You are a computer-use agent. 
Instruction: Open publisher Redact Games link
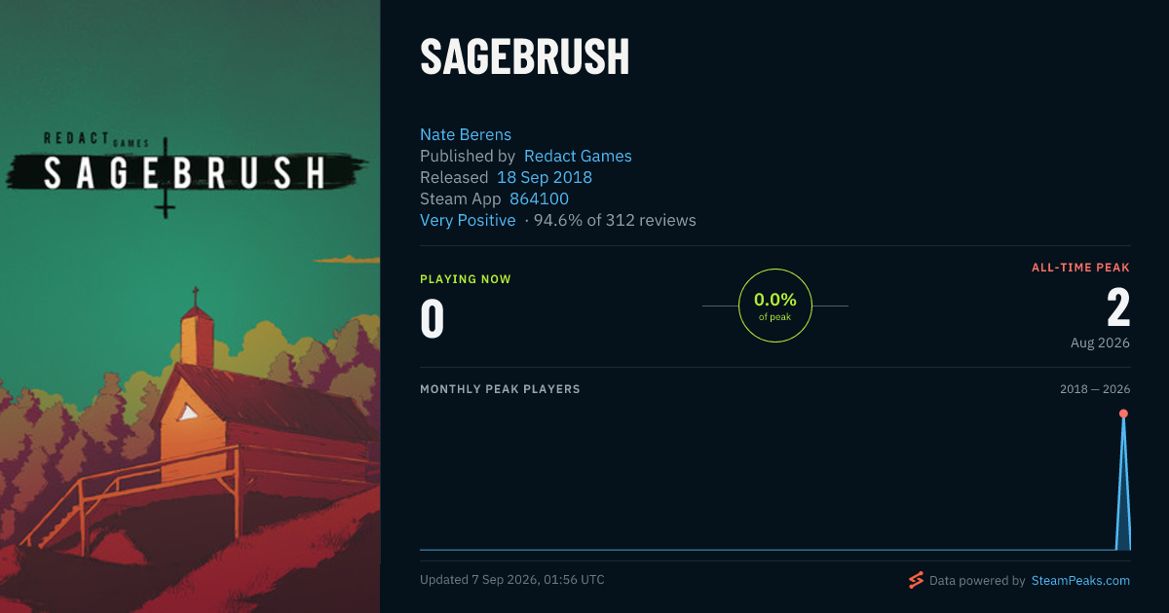tap(578, 156)
